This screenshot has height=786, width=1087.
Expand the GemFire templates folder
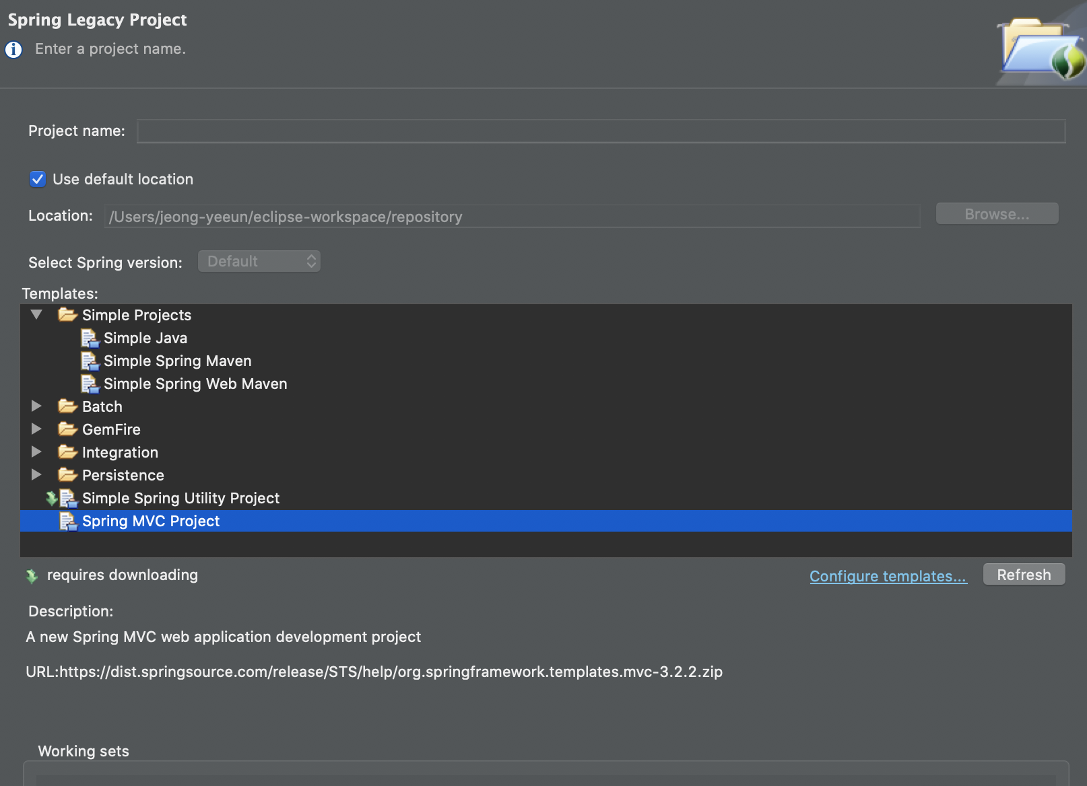pos(36,429)
